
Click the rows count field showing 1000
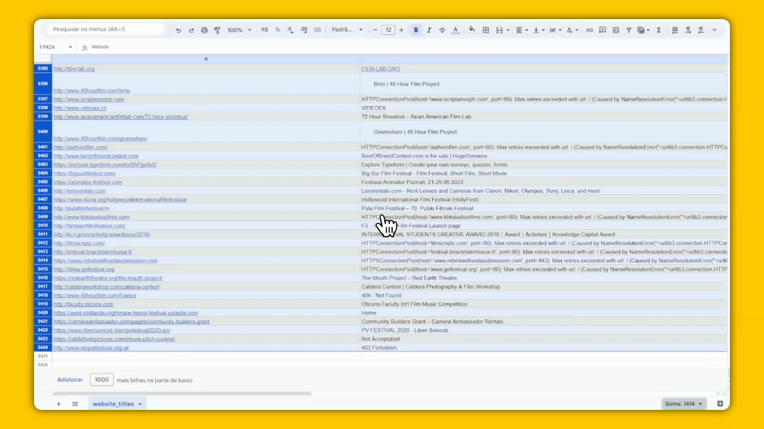coord(101,380)
